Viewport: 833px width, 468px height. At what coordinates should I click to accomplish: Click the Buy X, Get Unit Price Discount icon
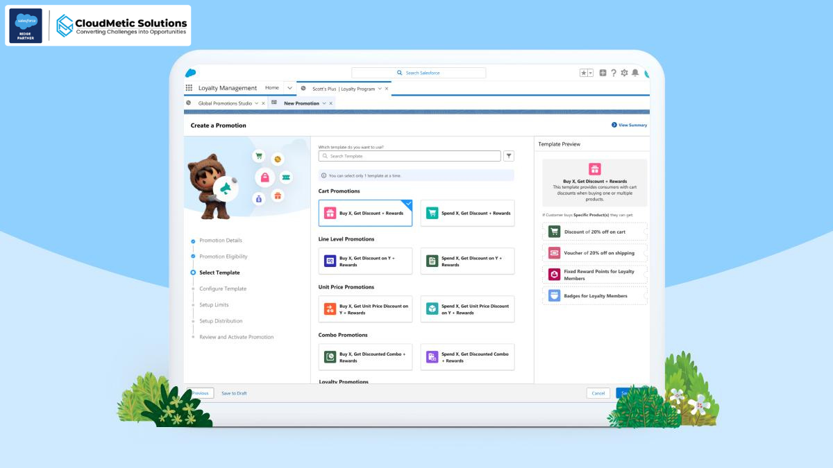(330, 309)
